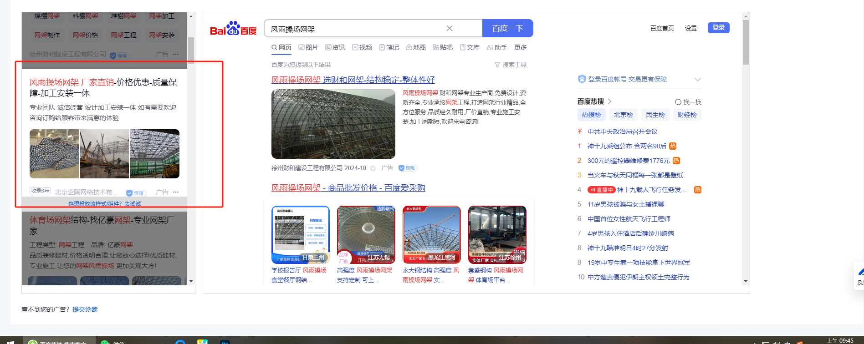Click the 网页 magnifier icon
864x344 pixels.
click(x=274, y=47)
